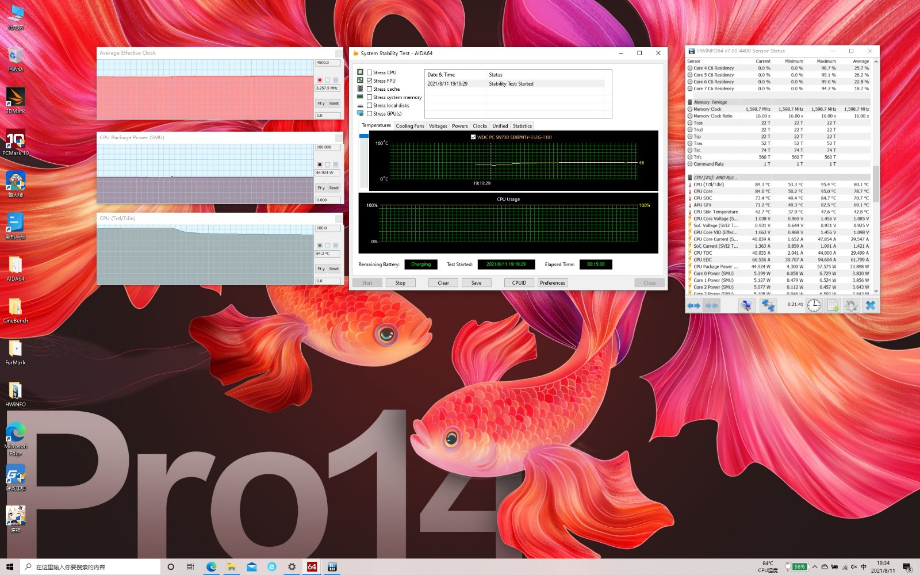
Task: Click teal color swatch in CPU (Tctl/Tdie) graph
Action: click(320, 246)
